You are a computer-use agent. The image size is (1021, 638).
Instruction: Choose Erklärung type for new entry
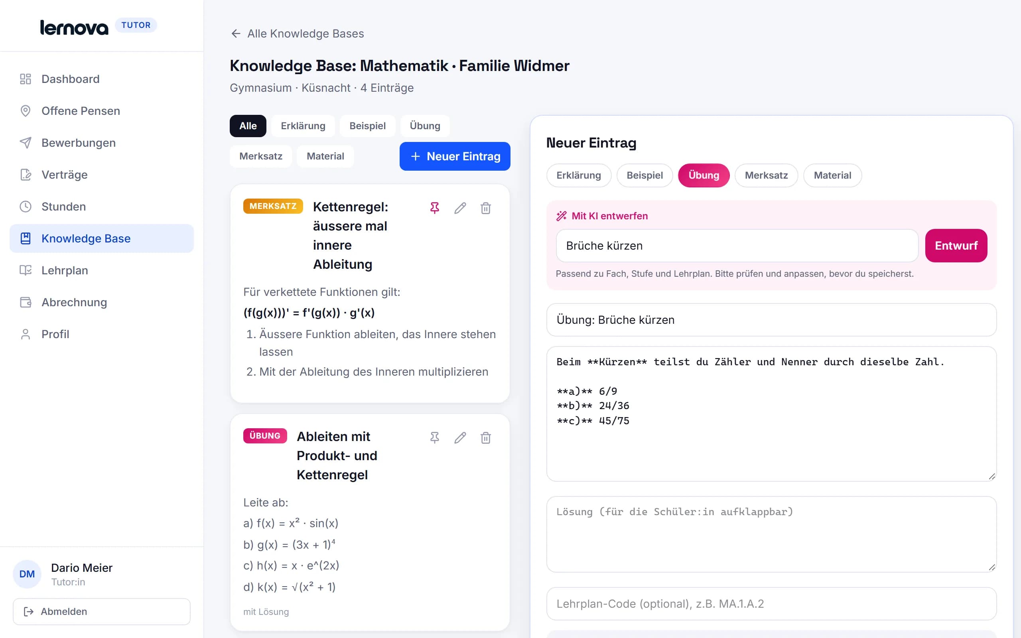pos(579,175)
